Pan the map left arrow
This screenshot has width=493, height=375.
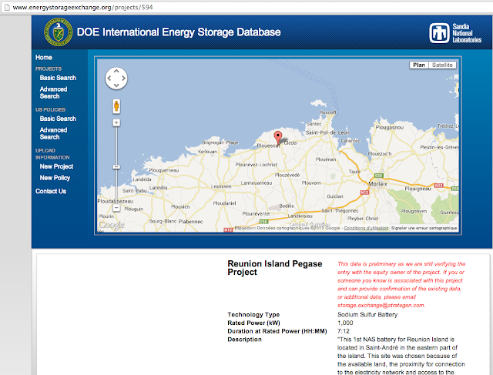point(109,79)
